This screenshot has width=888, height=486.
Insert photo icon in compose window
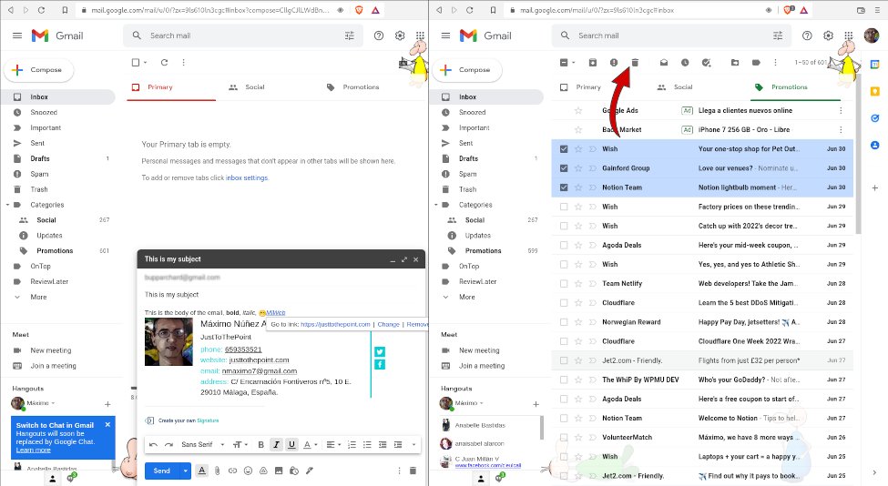(279, 471)
